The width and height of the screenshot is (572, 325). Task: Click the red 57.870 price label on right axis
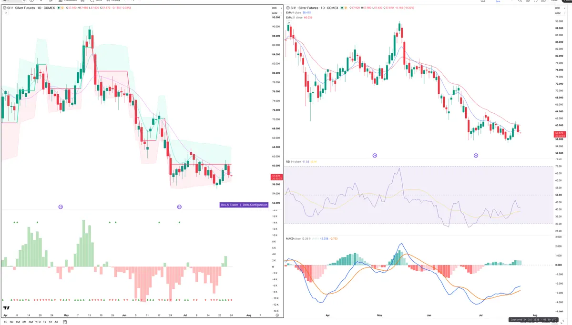[560, 135]
